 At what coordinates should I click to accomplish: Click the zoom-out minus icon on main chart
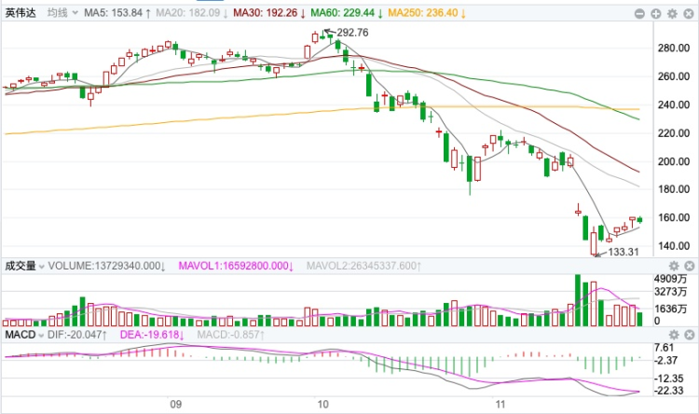tap(639, 14)
